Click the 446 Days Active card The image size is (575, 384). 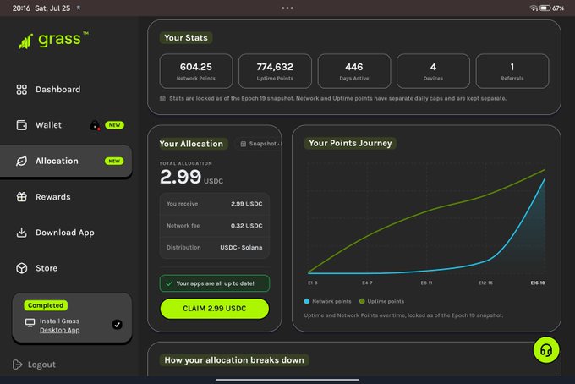point(353,71)
